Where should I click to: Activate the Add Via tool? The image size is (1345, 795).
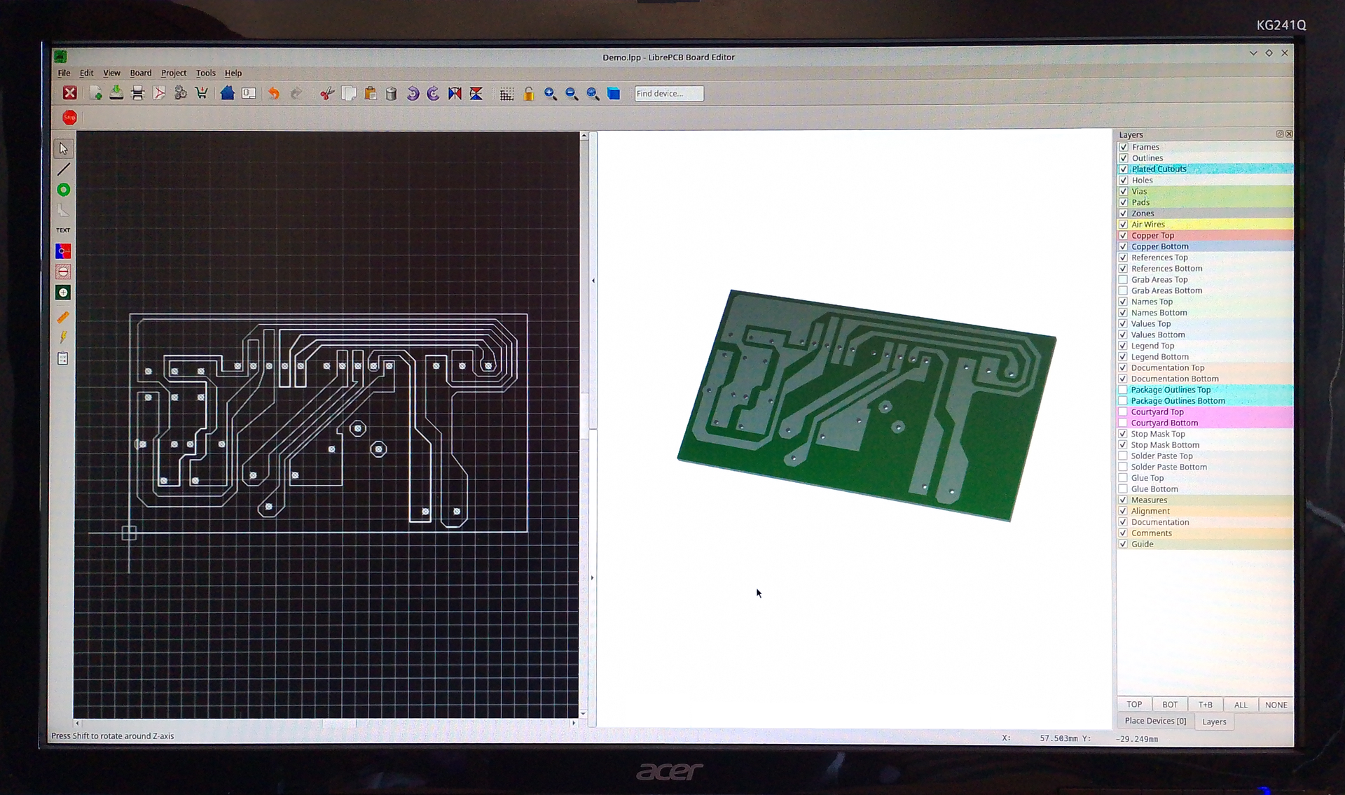(63, 190)
